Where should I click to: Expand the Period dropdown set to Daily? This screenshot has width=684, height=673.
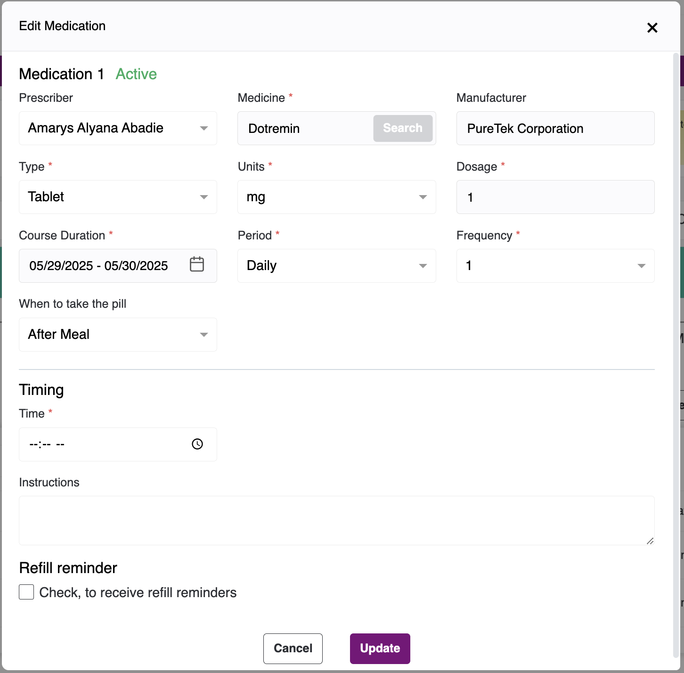[x=336, y=266]
